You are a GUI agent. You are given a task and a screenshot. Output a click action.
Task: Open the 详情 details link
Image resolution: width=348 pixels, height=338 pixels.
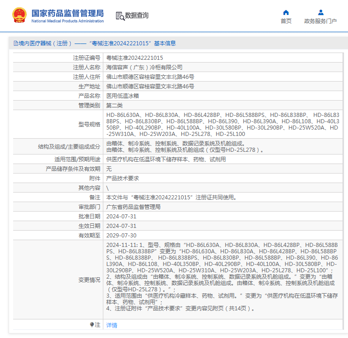coord(111,325)
